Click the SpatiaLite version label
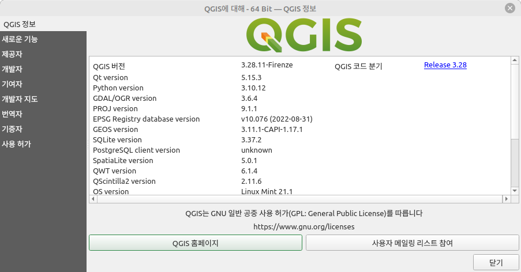 [123, 161]
